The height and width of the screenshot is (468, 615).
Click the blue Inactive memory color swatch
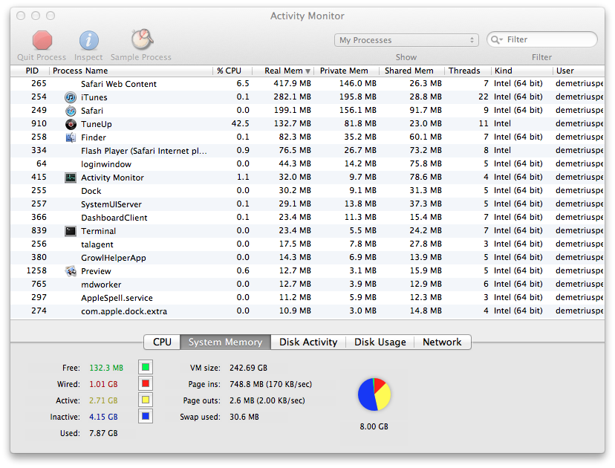[x=146, y=416]
